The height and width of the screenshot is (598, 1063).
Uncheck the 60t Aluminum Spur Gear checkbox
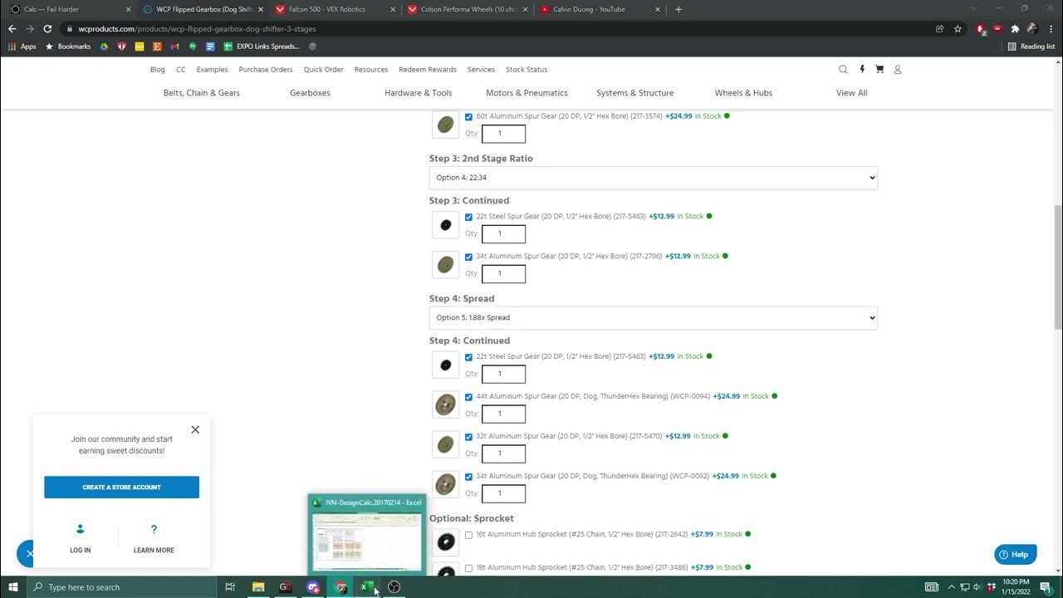tap(468, 117)
